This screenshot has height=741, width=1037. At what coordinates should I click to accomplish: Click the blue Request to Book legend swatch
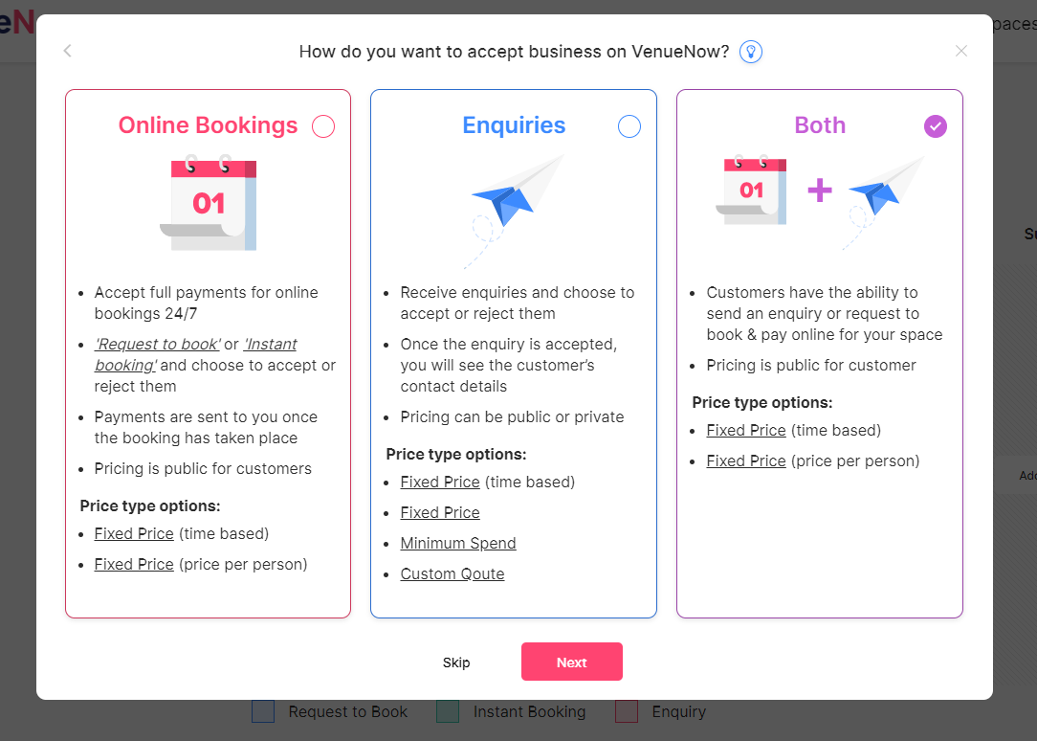click(x=263, y=711)
